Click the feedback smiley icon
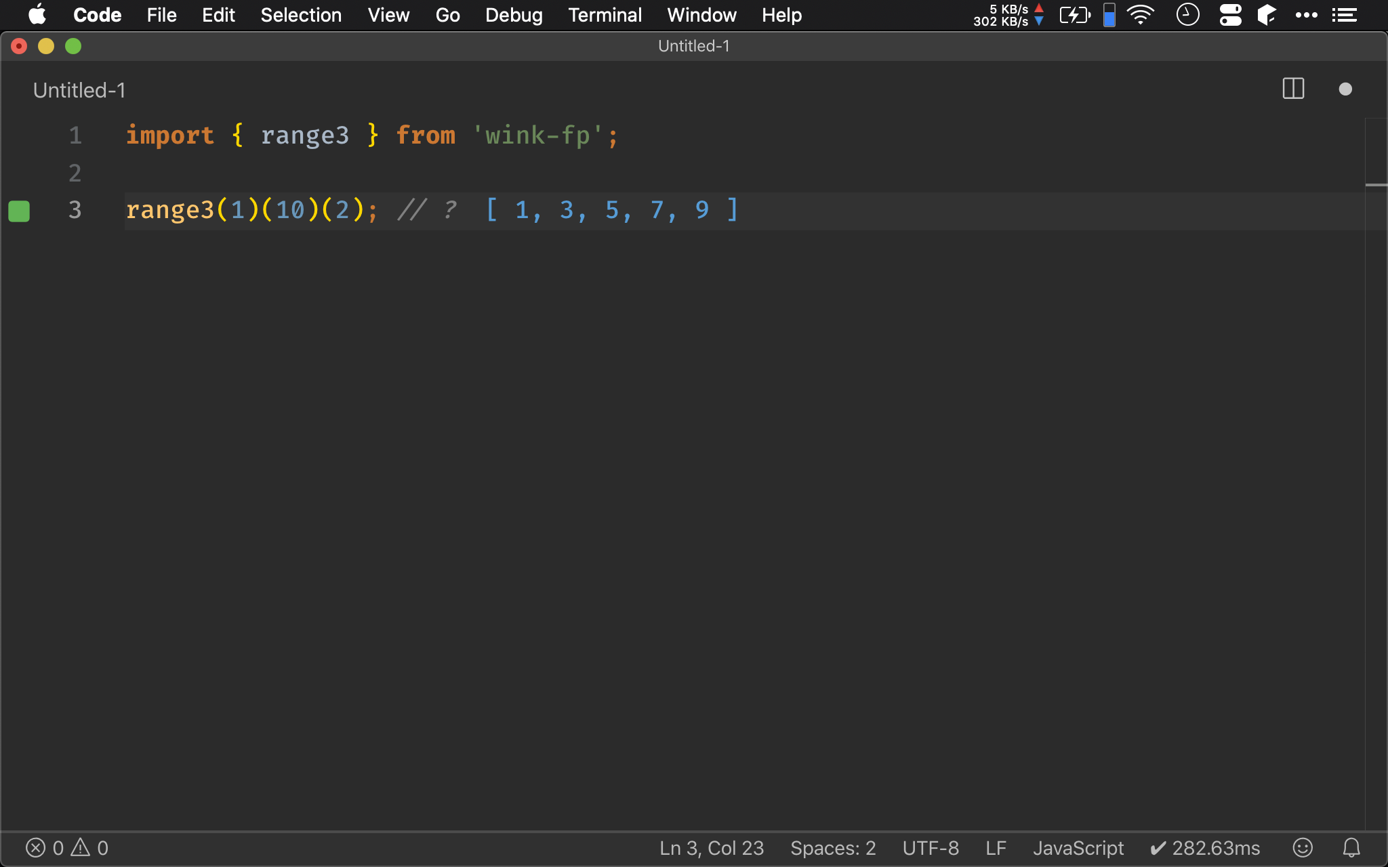1388x867 pixels. 1303,847
